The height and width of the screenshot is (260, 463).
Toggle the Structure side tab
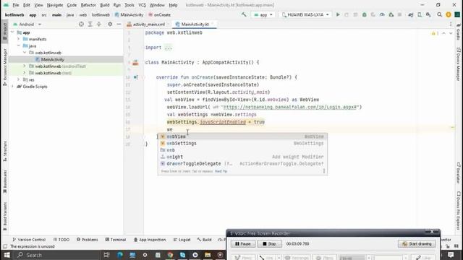5,151
